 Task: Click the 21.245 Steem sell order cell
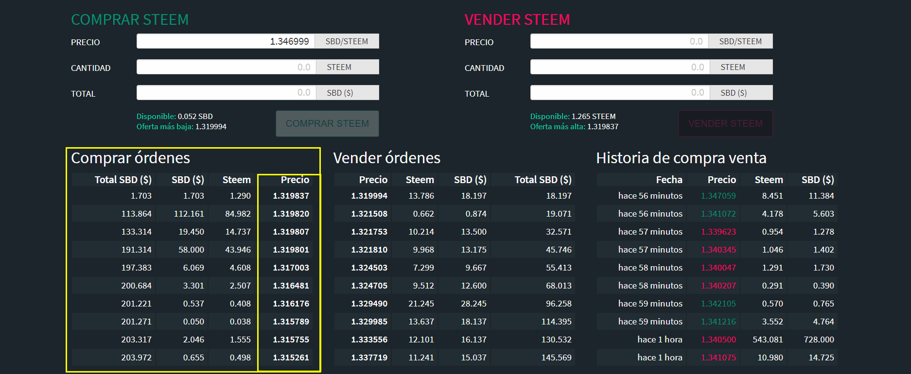click(421, 304)
